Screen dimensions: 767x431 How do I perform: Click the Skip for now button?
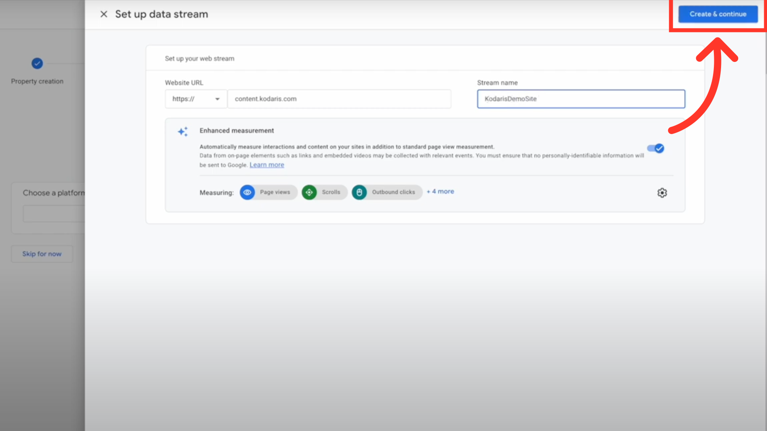42,254
